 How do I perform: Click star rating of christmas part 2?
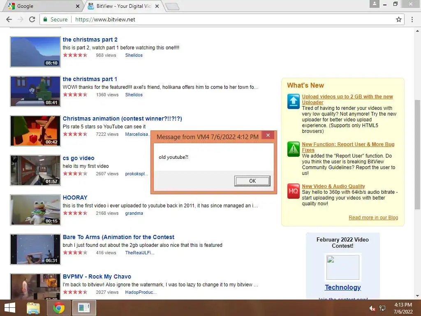coord(75,55)
